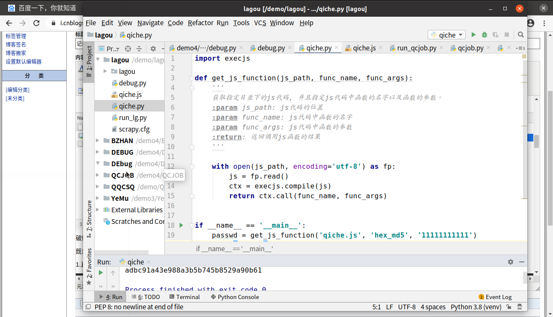Image resolution: width=553 pixels, height=317 pixels.
Task: Click the UTF-8 encoding widget
Action: (x=407, y=307)
